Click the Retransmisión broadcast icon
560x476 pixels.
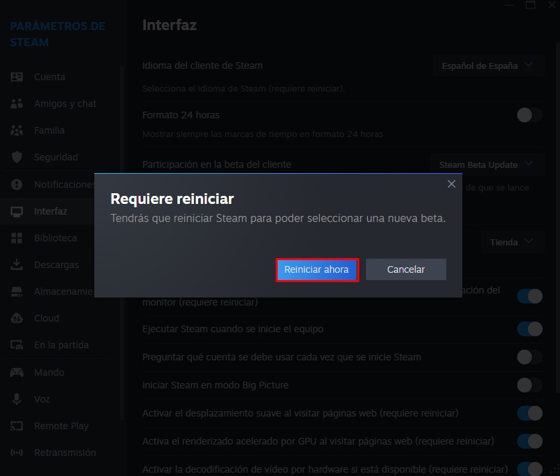click(17, 453)
